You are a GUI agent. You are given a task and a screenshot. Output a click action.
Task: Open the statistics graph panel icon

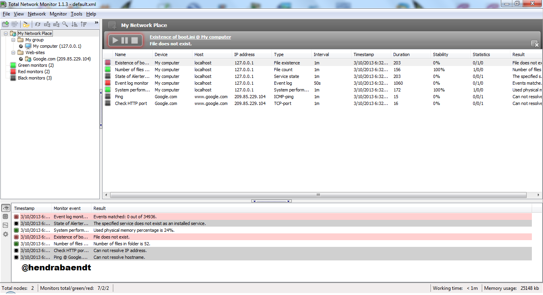[6, 225]
